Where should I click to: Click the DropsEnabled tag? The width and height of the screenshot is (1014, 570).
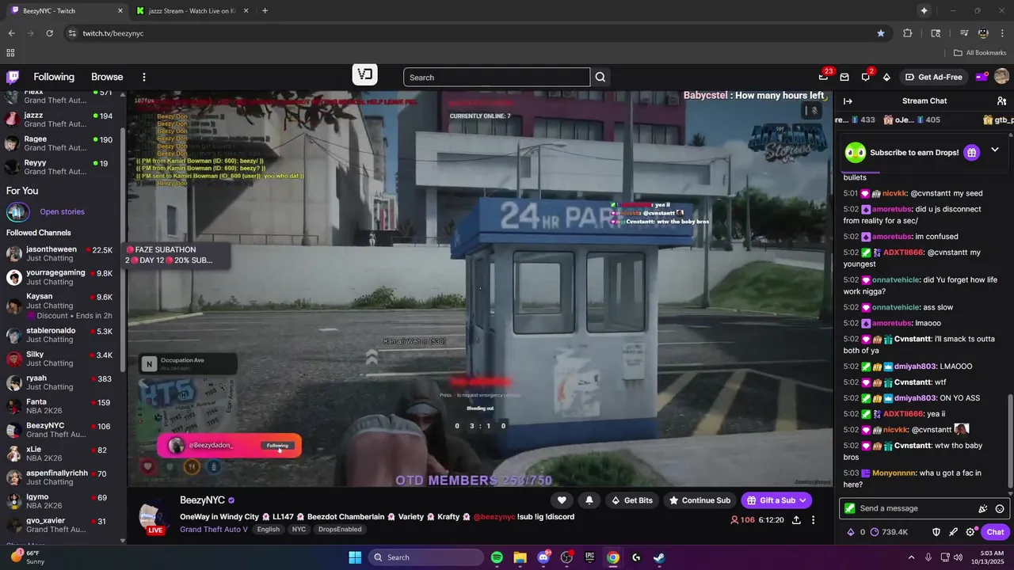tap(340, 530)
